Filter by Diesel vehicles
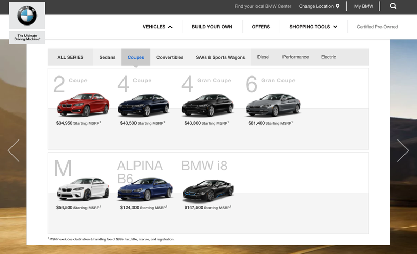 point(263,57)
